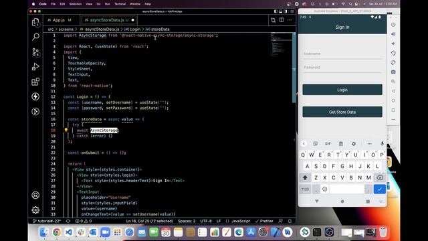Toggle the bottom panel layout button

(x=281, y=11)
